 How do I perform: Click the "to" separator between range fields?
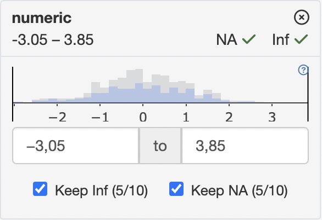click(x=160, y=146)
